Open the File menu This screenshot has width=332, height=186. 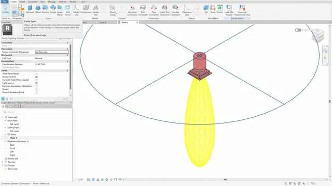coord(5,2)
